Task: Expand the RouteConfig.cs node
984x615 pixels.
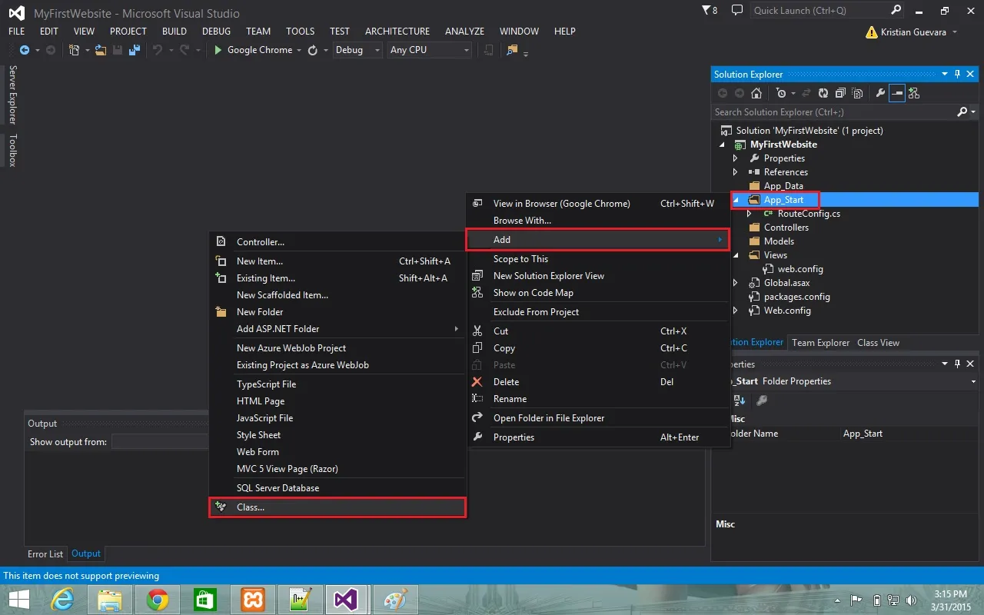Action: tap(750, 214)
